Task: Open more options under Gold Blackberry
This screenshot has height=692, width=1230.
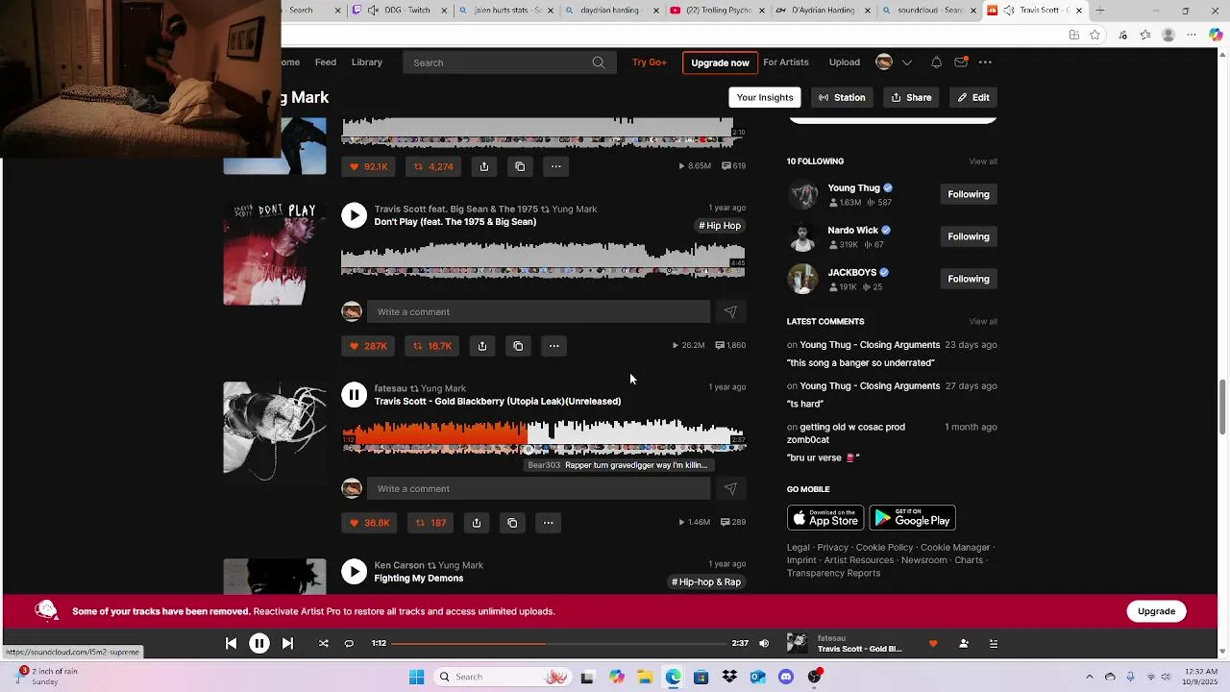Action: point(548,523)
